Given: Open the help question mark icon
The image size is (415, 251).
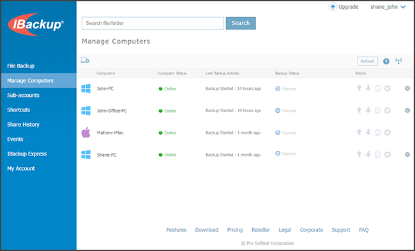Looking at the screenshot, I should click(x=386, y=61).
